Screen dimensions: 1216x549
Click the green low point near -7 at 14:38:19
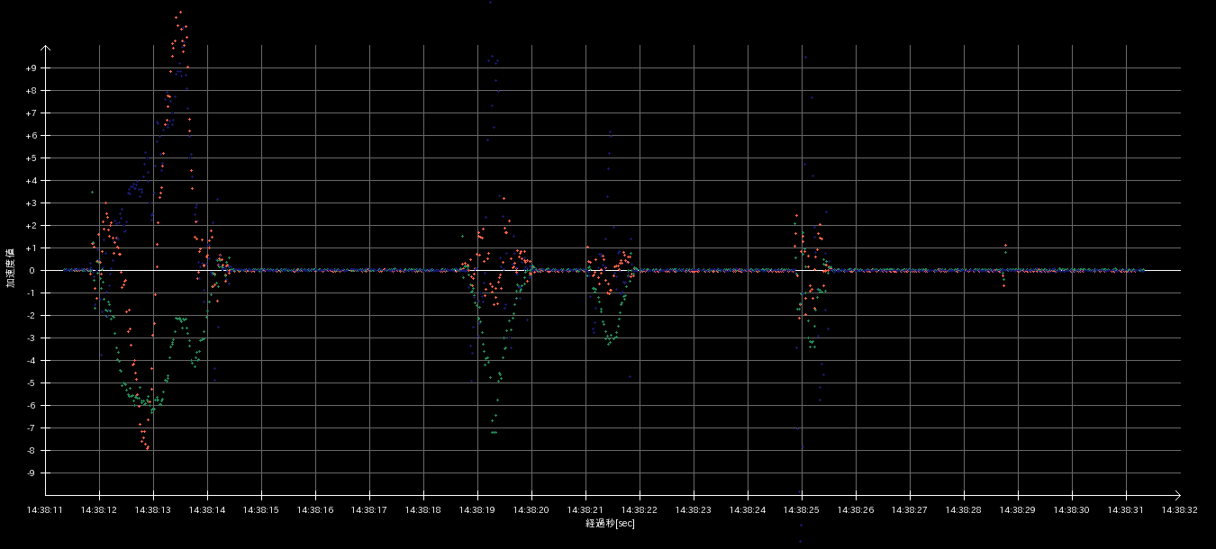point(493,432)
